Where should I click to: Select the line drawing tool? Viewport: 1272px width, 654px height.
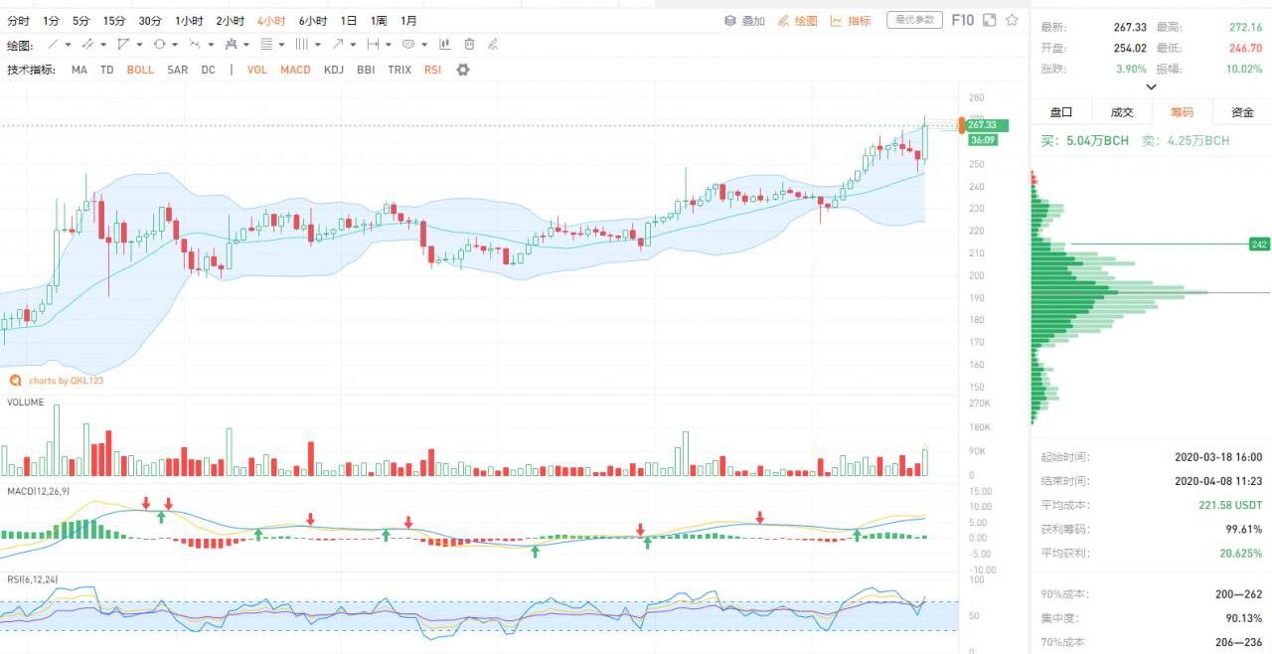coord(54,45)
